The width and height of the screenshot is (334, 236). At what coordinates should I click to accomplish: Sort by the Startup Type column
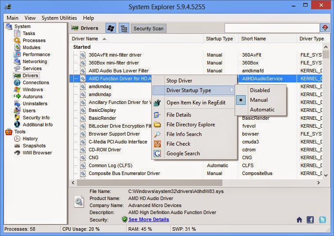[x=221, y=39]
